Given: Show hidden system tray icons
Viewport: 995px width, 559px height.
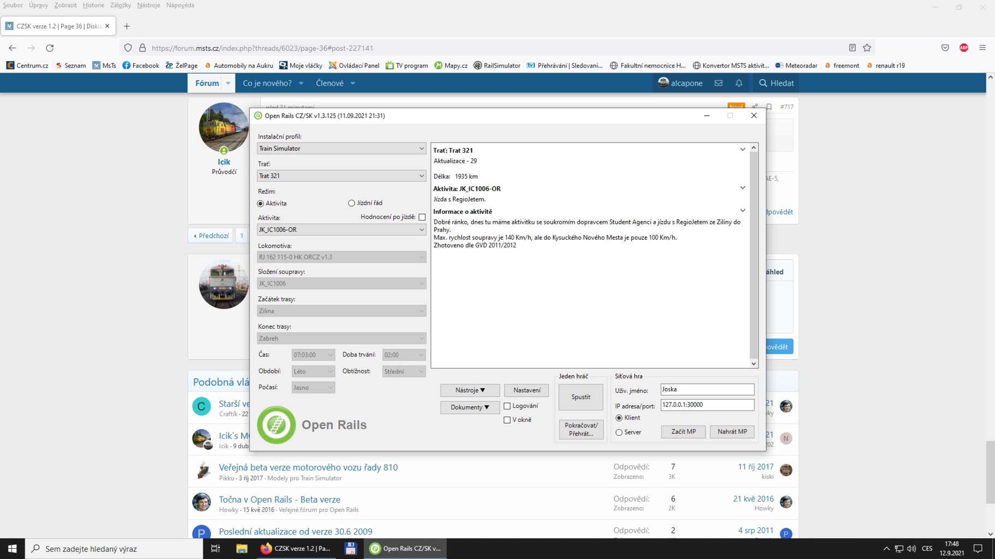Looking at the screenshot, I should 886,549.
